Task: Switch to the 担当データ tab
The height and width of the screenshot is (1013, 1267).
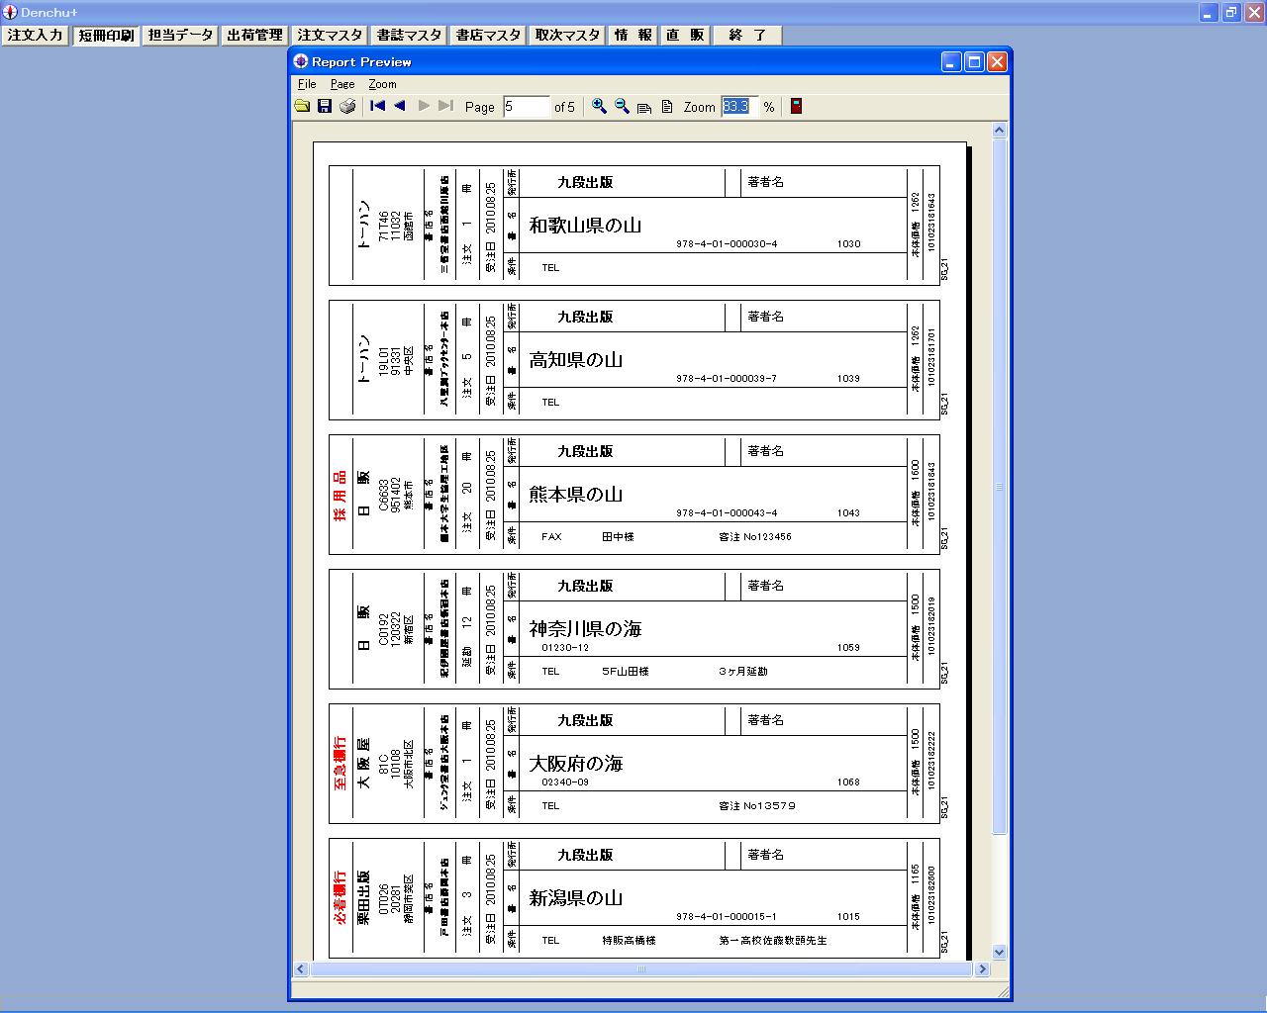Action: (x=180, y=35)
